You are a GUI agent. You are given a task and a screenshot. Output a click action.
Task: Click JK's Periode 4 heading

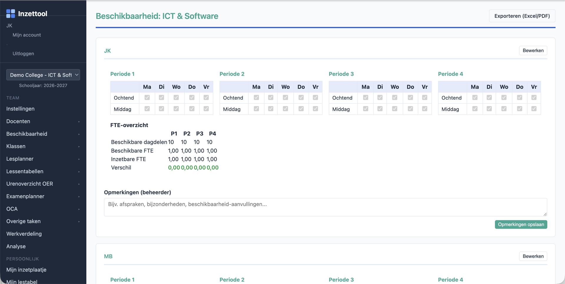point(451,74)
